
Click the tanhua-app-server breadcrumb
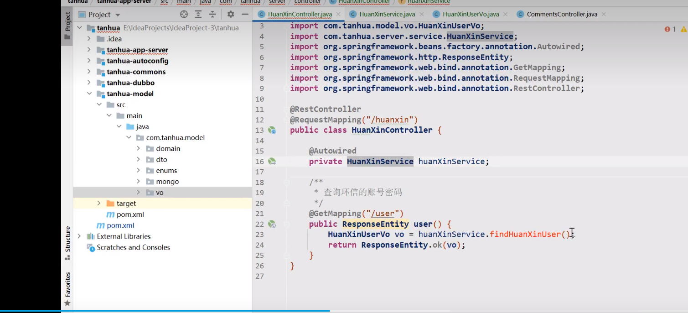click(x=124, y=2)
